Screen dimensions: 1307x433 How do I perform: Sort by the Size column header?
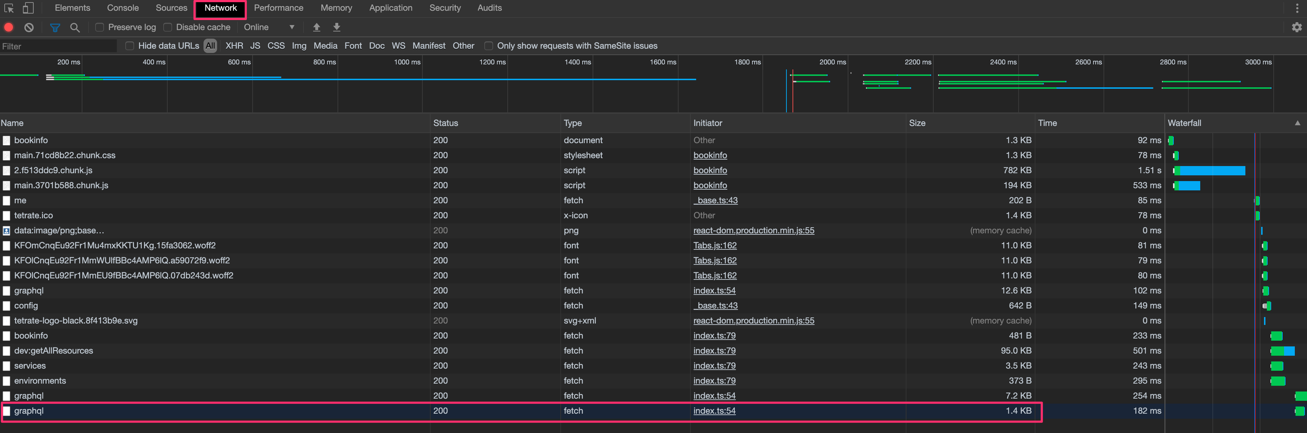coord(970,123)
